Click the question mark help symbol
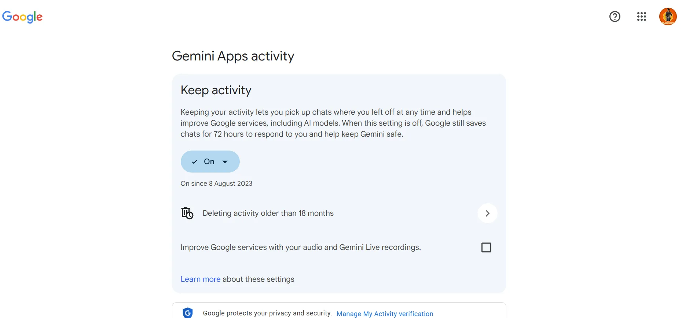The height and width of the screenshot is (318, 682). 615,16
